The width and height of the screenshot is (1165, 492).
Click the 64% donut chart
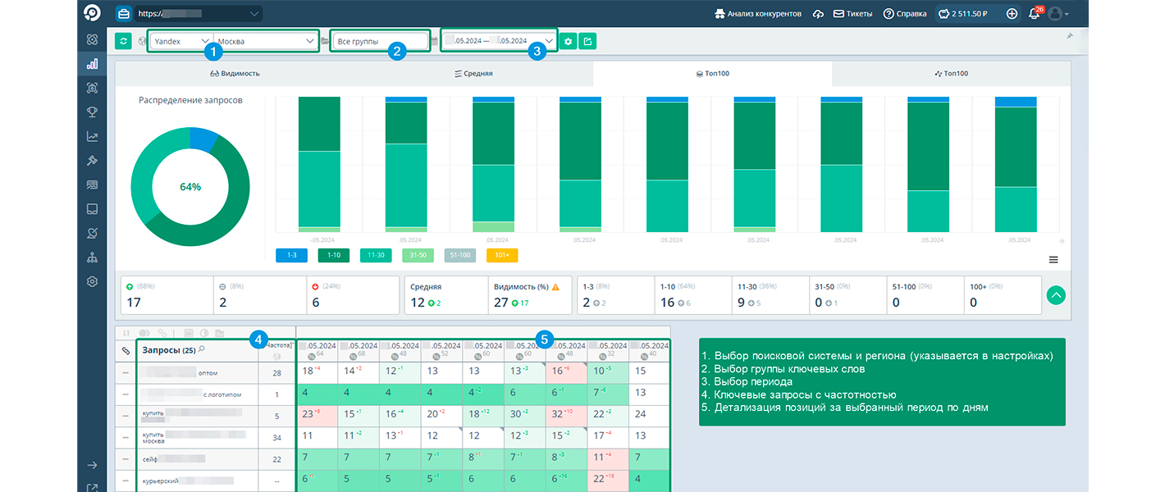click(190, 186)
